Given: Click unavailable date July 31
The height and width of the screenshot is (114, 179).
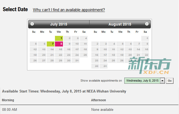Looking at the screenshot, I should coord(76,60).
